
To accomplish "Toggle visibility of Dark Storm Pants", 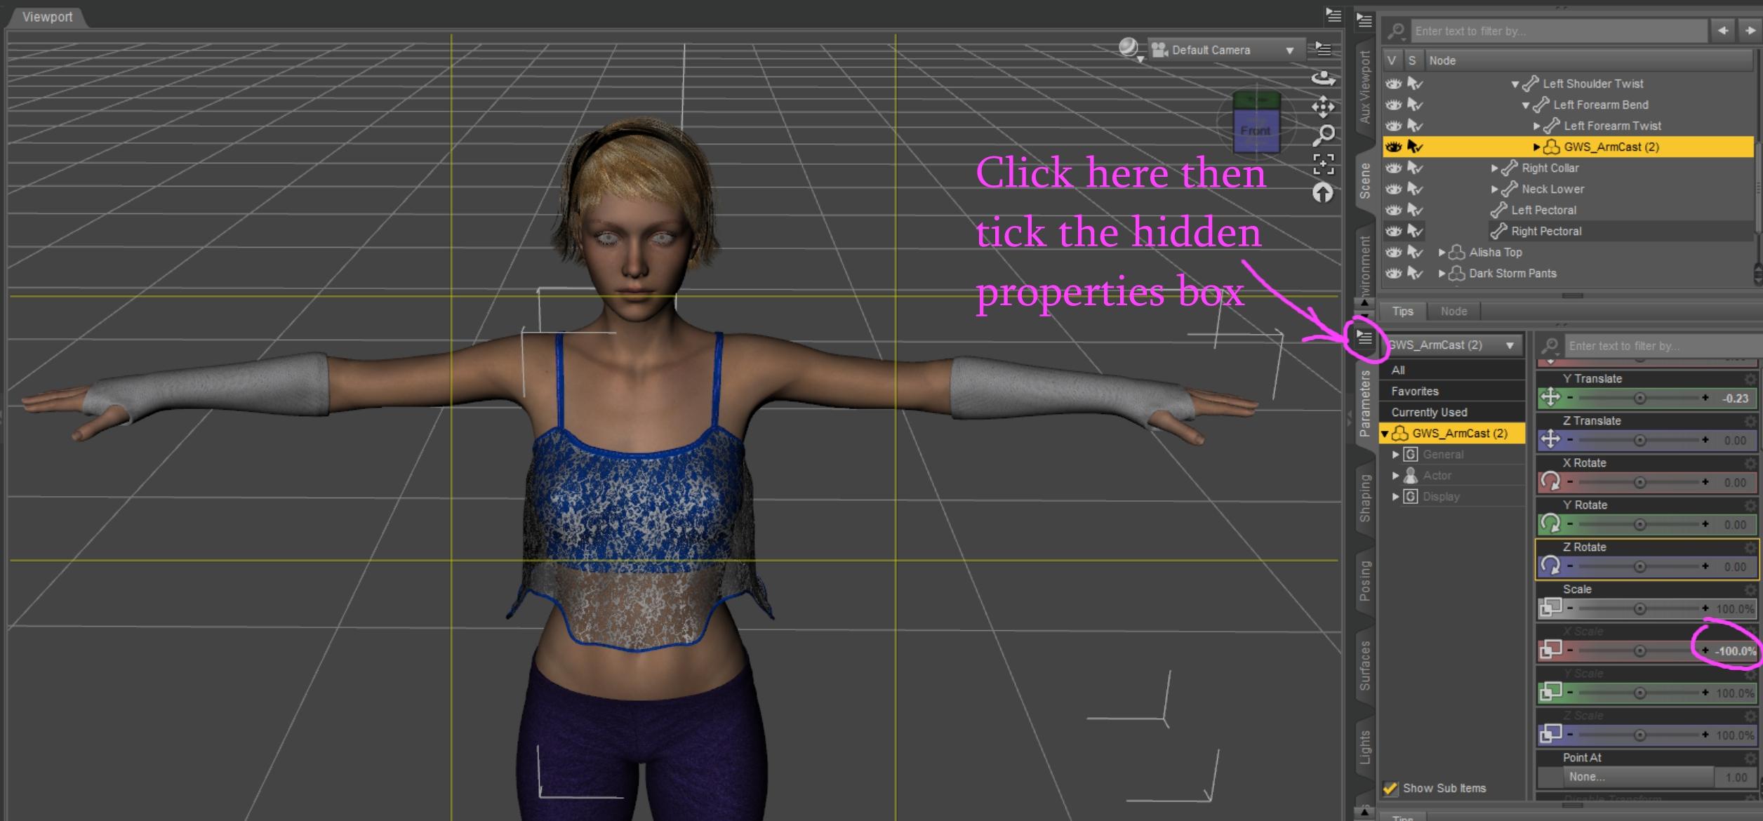I will pyautogui.click(x=1393, y=273).
